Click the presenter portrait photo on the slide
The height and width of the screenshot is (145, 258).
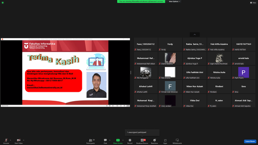96,85
